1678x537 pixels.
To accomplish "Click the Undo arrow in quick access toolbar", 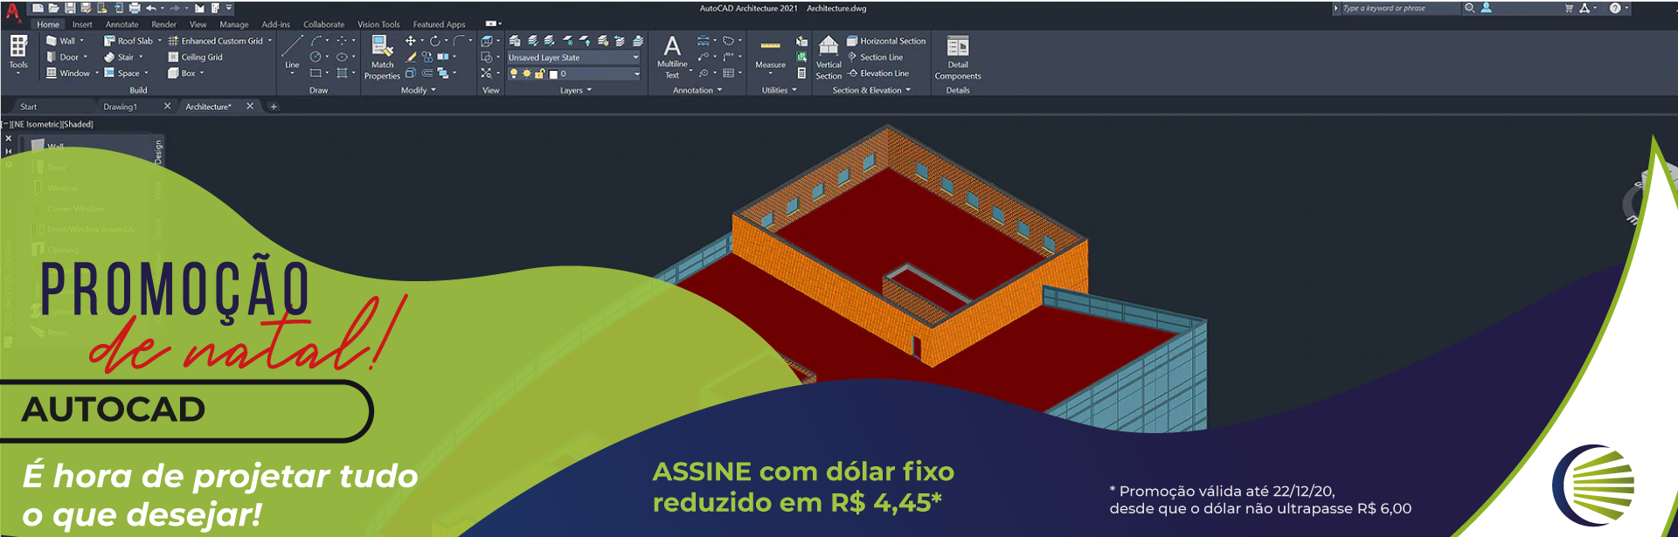I will 150,8.
